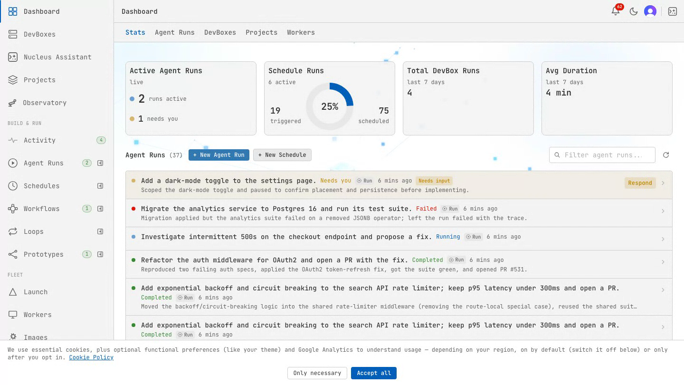The height and width of the screenshot is (385, 684).
Task: Click the Needs input badge
Action: coord(434,181)
